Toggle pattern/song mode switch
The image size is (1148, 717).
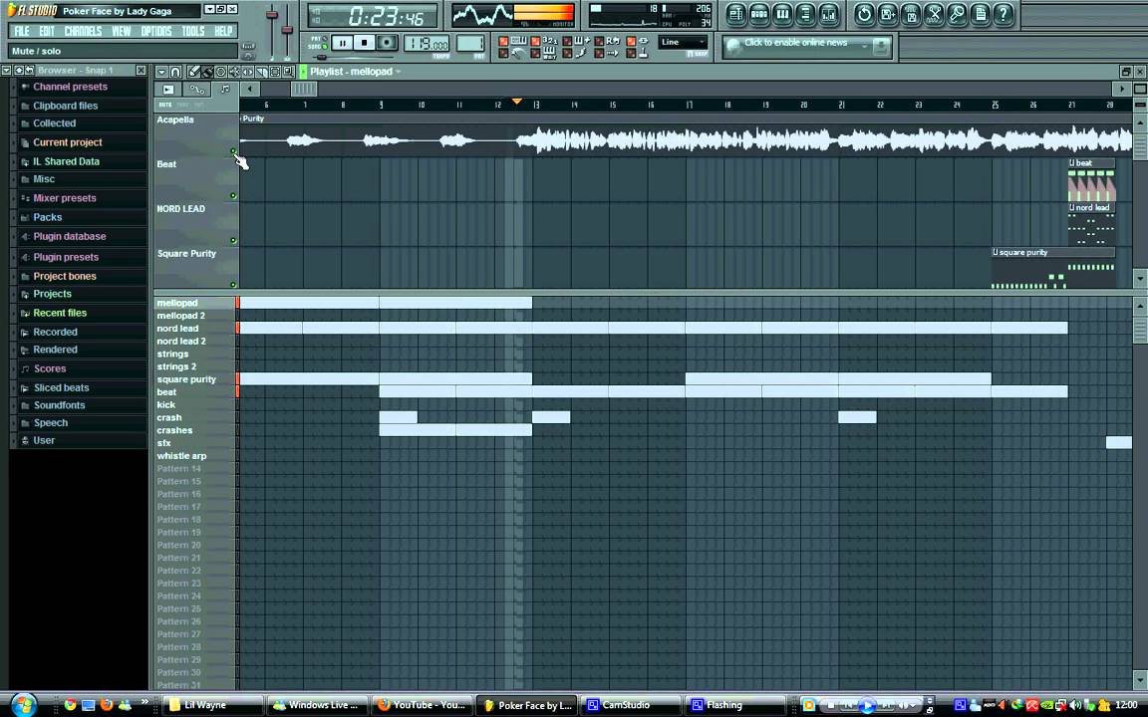pyautogui.click(x=324, y=43)
